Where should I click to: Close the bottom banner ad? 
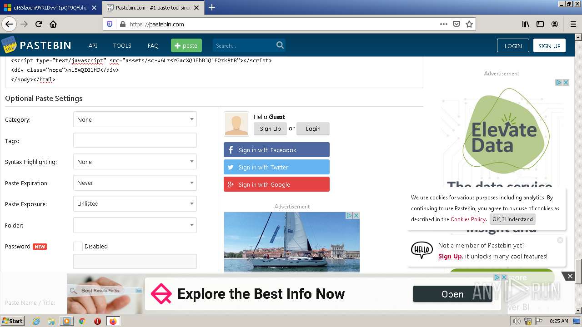(570, 276)
